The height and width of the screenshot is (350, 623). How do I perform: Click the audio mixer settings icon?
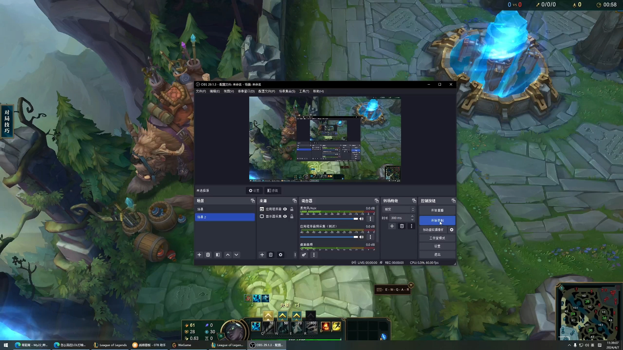(x=304, y=255)
